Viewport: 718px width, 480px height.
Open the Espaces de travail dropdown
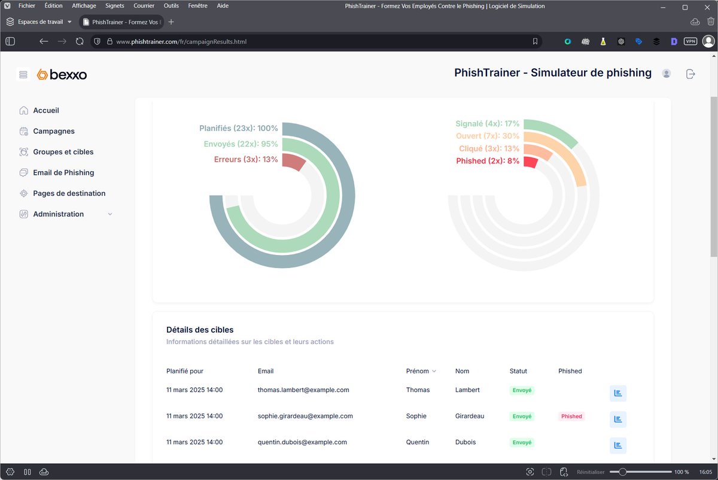pyautogui.click(x=39, y=22)
